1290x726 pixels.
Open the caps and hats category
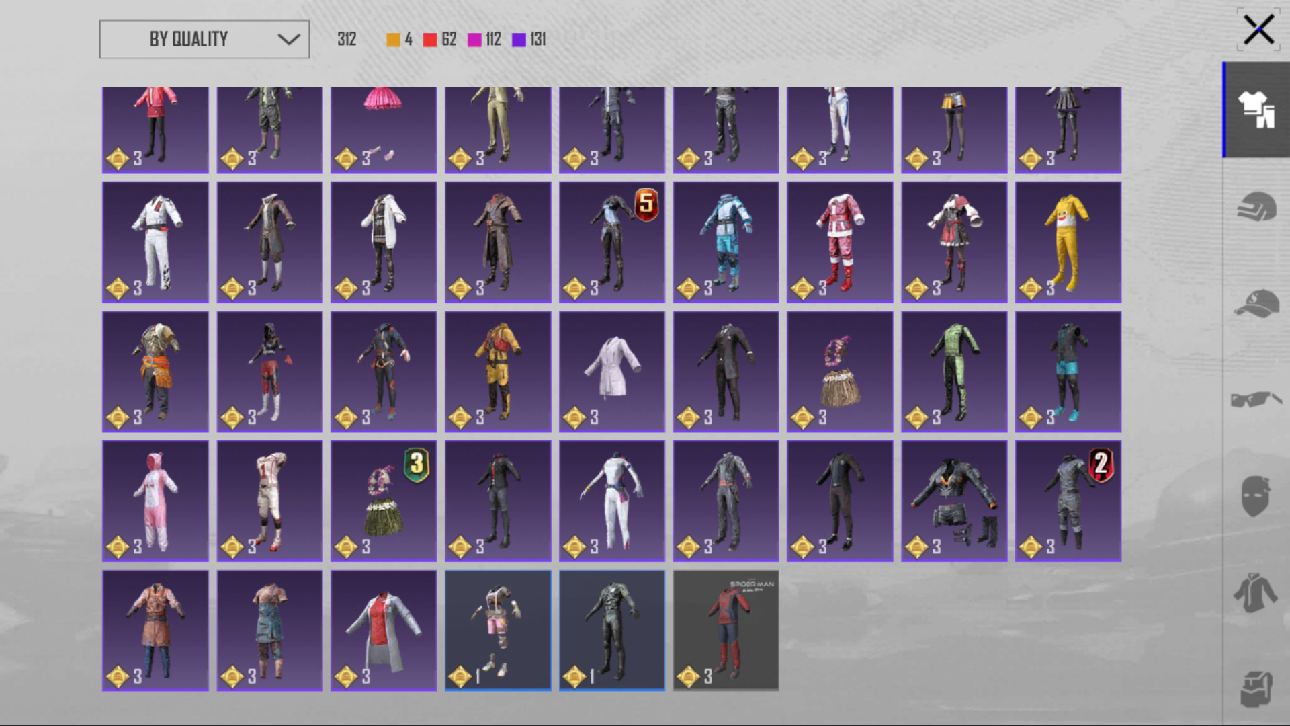tap(1256, 303)
